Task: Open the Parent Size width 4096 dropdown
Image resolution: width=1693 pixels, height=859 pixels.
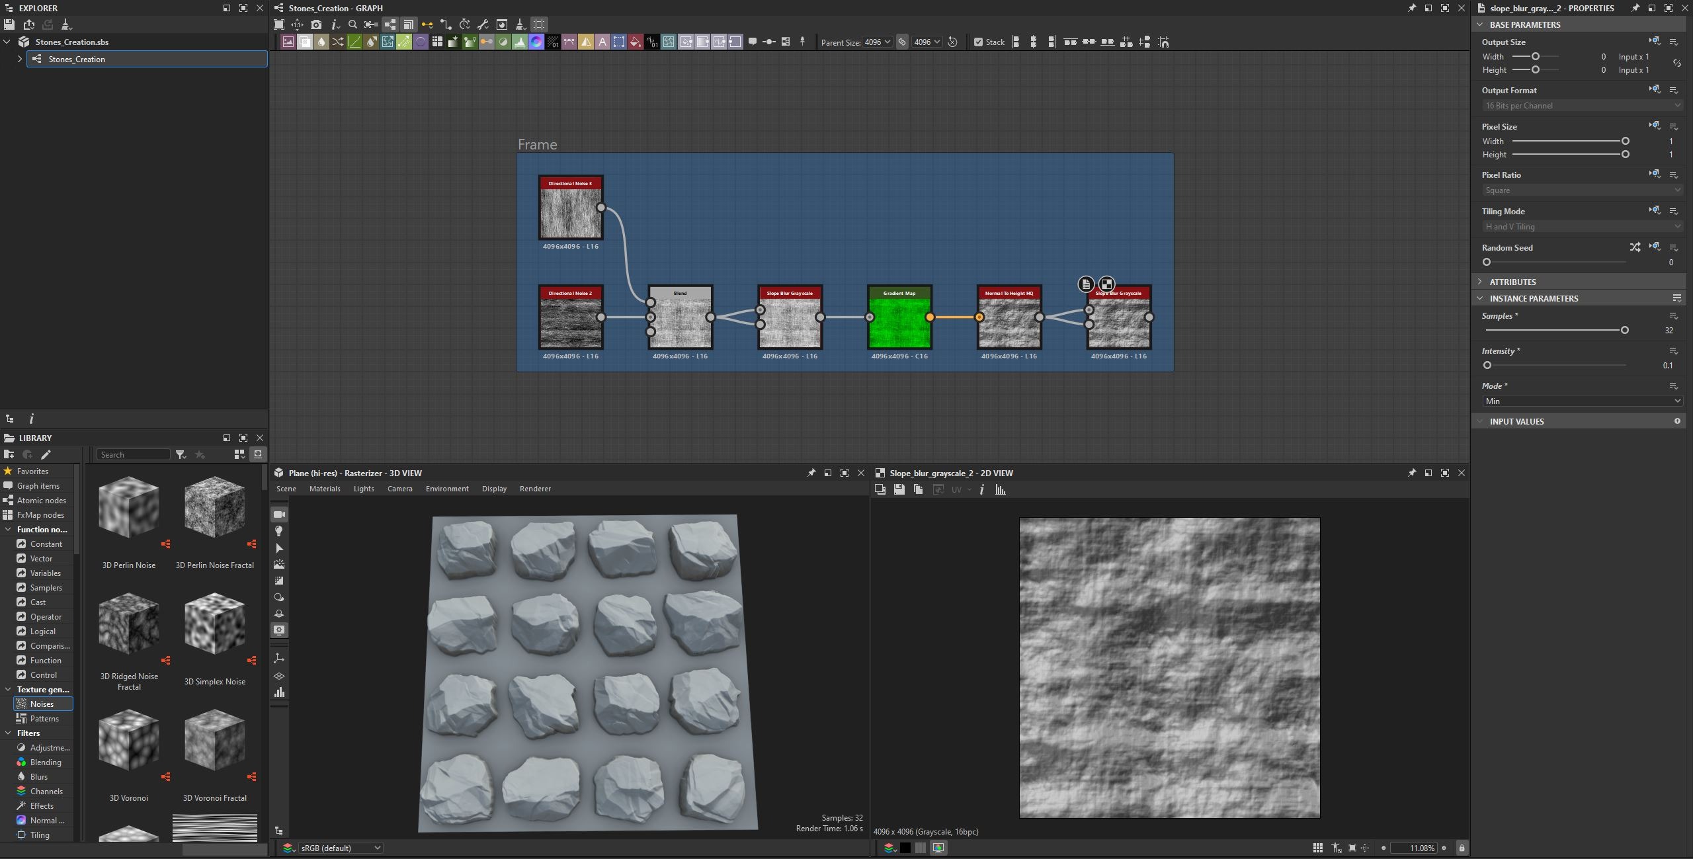Action: coord(878,42)
